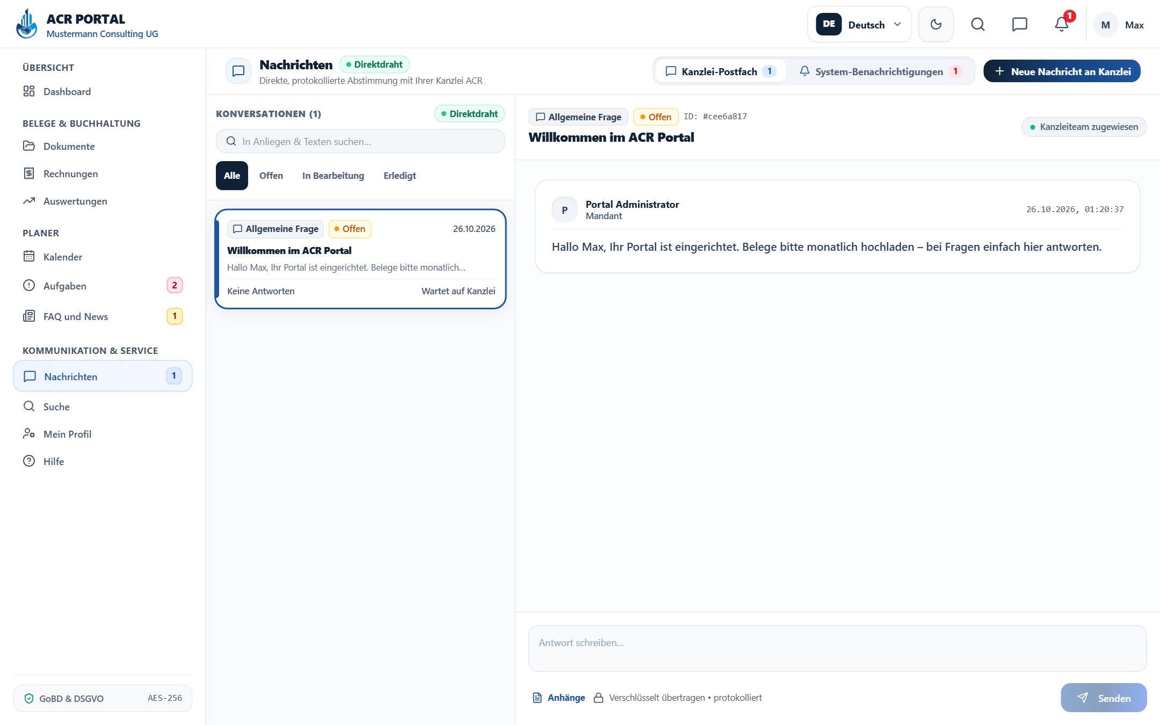Click the Antwort schreiben reply field
Image resolution: width=1160 pixels, height=725 pixels.
pyautogui.click(x=837, y=648)
